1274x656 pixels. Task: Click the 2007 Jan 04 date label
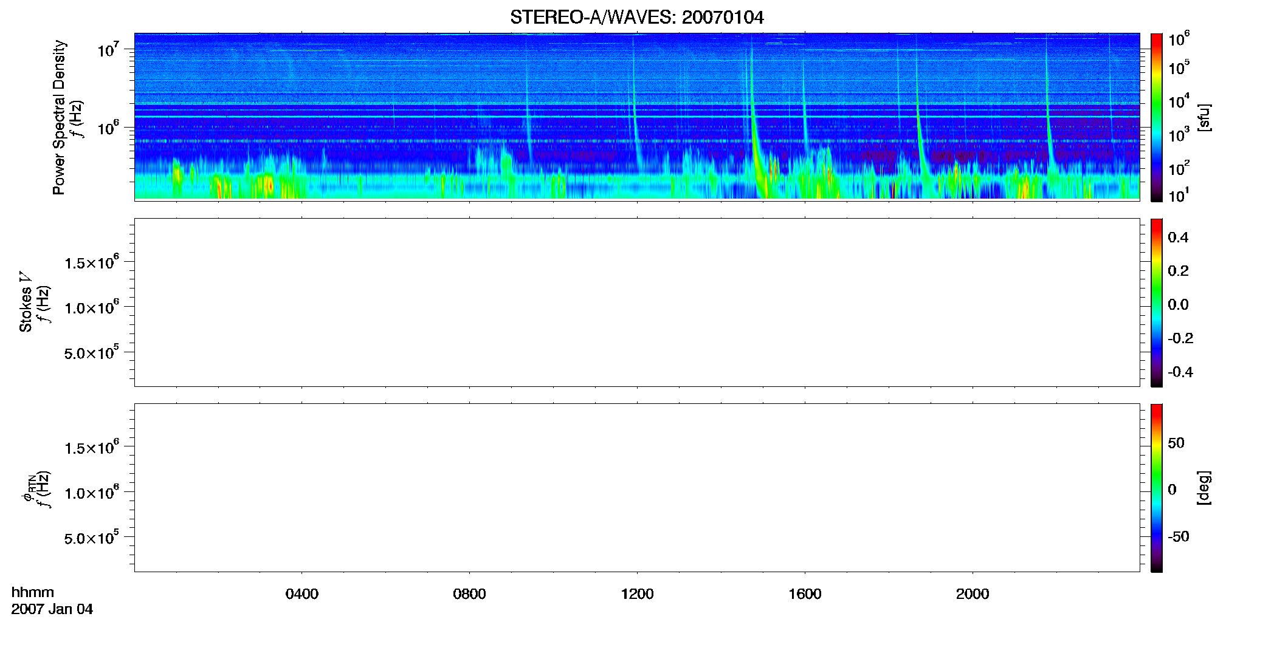coord(52,609)
